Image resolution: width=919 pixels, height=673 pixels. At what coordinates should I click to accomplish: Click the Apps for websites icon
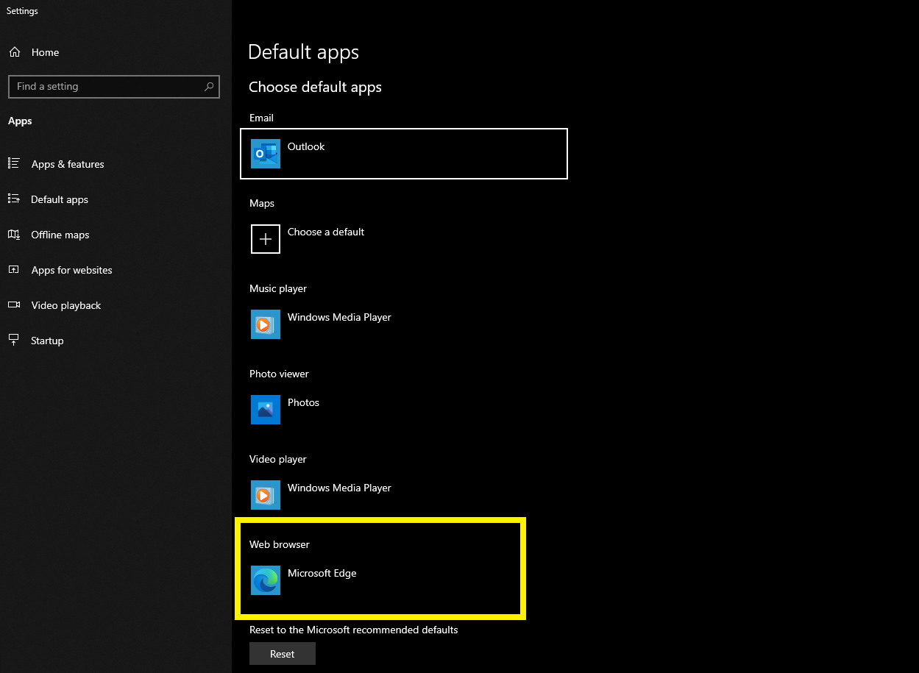pos(14,270)
